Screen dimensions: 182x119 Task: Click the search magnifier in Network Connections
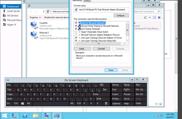[x=158, y=11]
